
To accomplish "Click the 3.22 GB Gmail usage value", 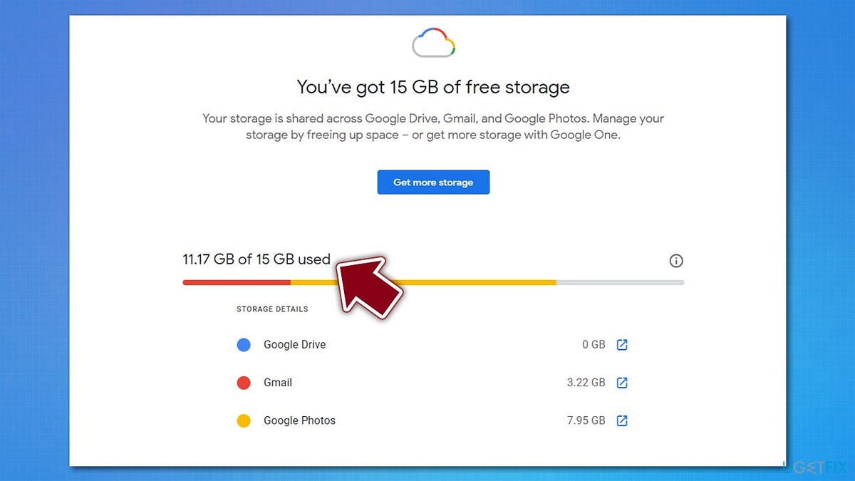I will [586, 383].
